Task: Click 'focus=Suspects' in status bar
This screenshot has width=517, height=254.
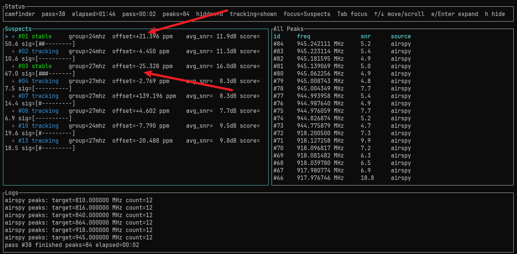Action: [x=307, y=14]
